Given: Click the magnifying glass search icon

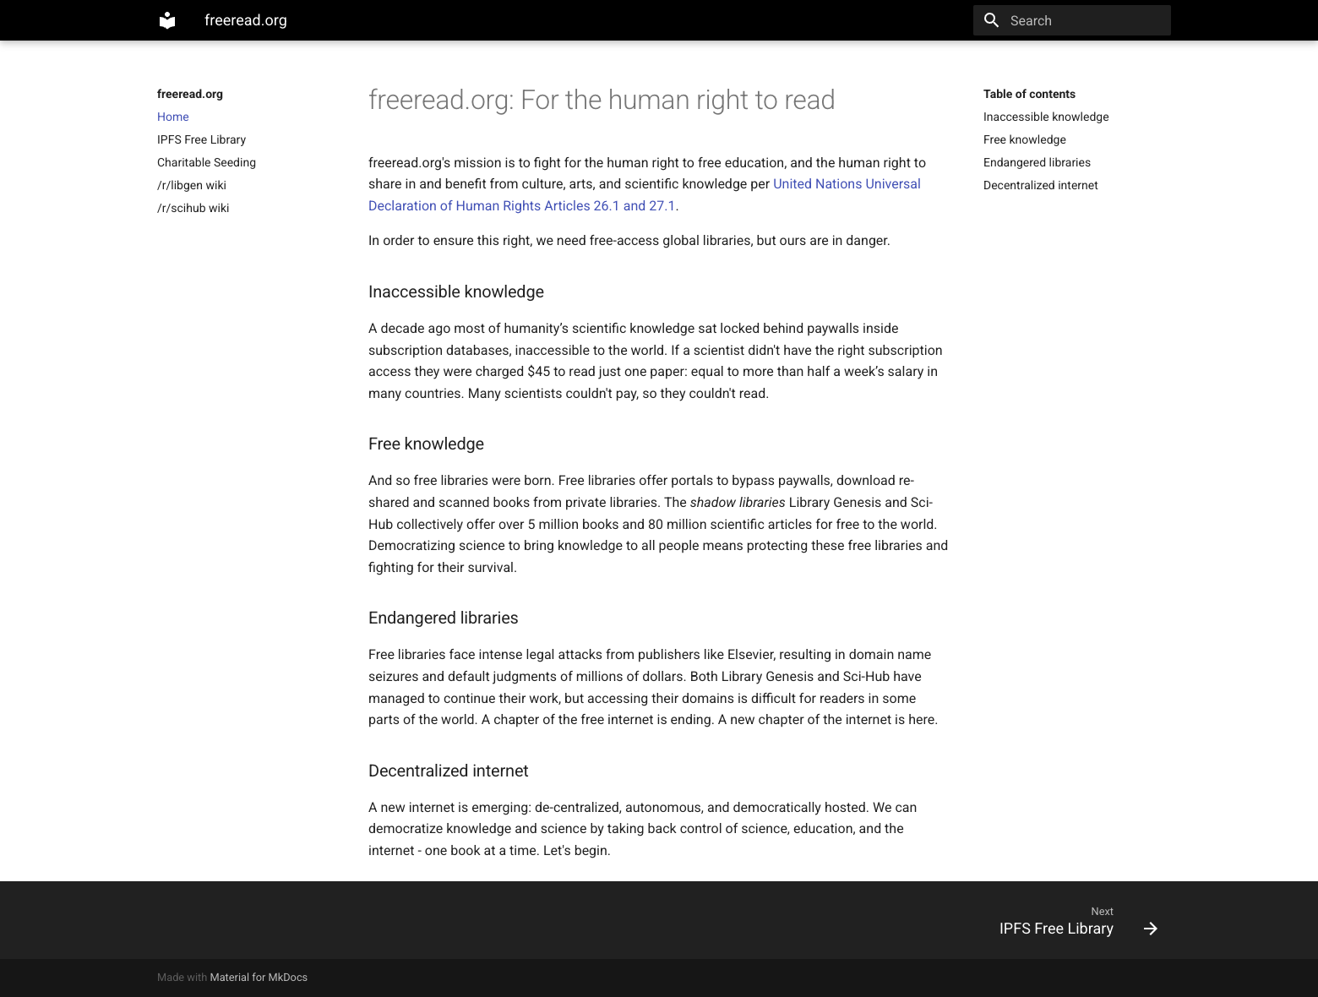Looking at the screenshot, I should [992, 20].
